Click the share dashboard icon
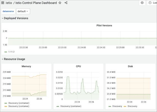 click(66, 3)
